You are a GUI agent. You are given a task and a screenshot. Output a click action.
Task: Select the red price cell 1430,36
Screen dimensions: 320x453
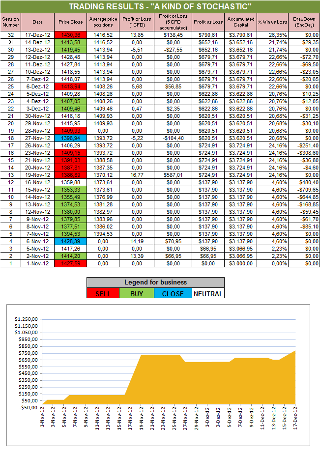point(70,35)
